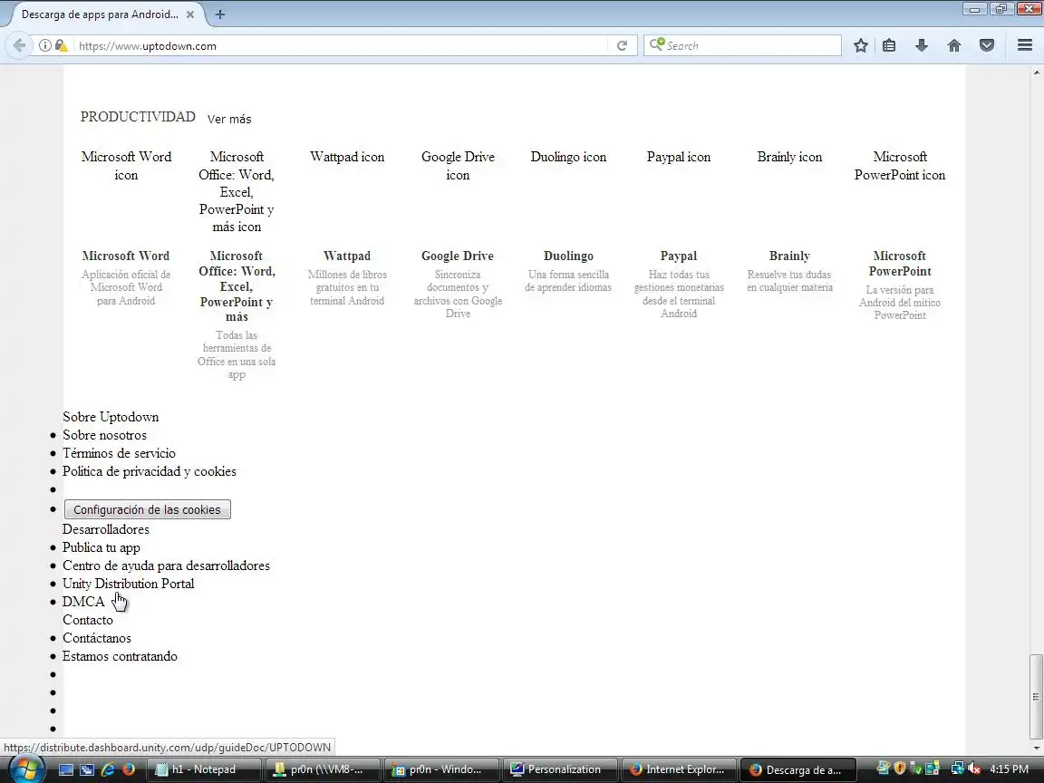
Task: Click the bold 'Brainly' app title
Action: 789,256
